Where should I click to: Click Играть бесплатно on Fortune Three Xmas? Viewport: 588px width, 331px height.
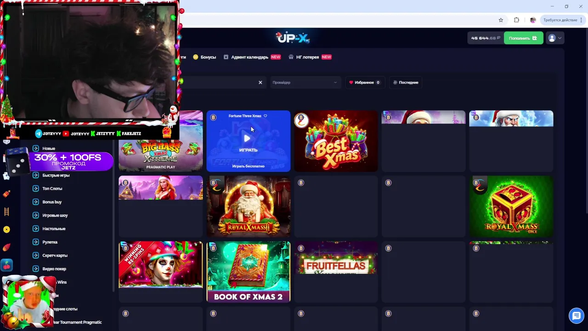click(x=248, y=166)
